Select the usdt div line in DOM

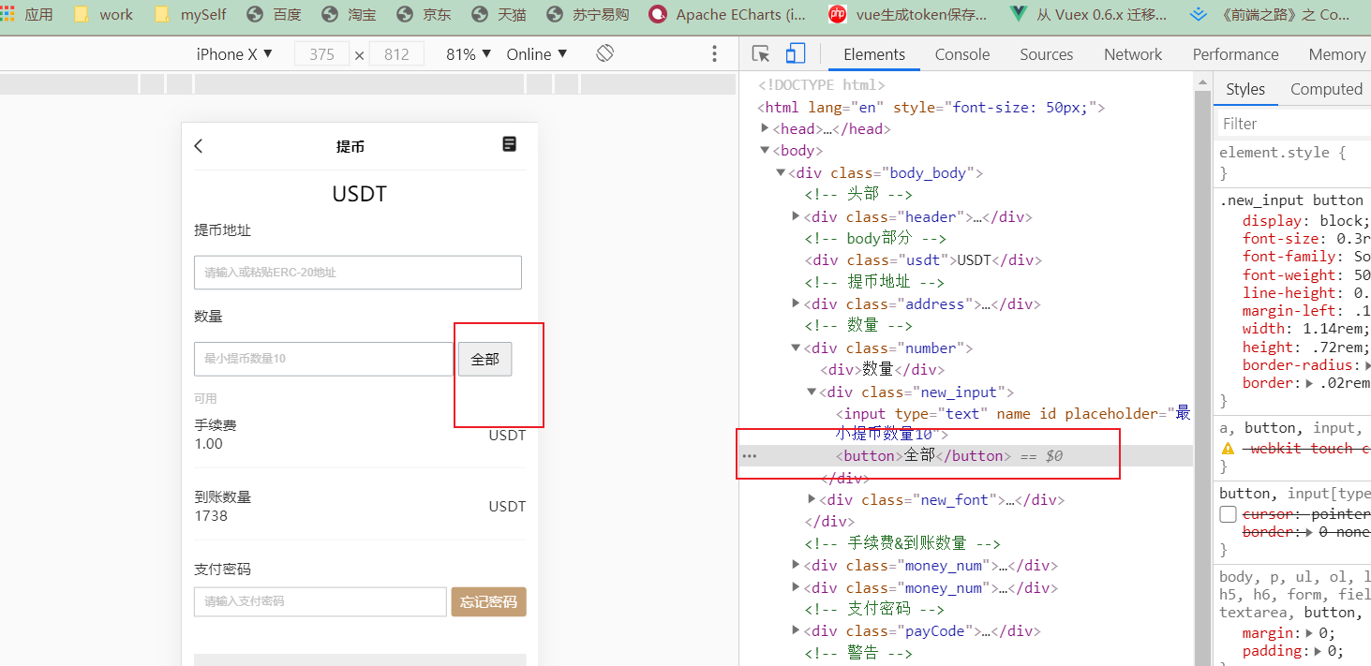pyautogui.click(x=923, y=260)
